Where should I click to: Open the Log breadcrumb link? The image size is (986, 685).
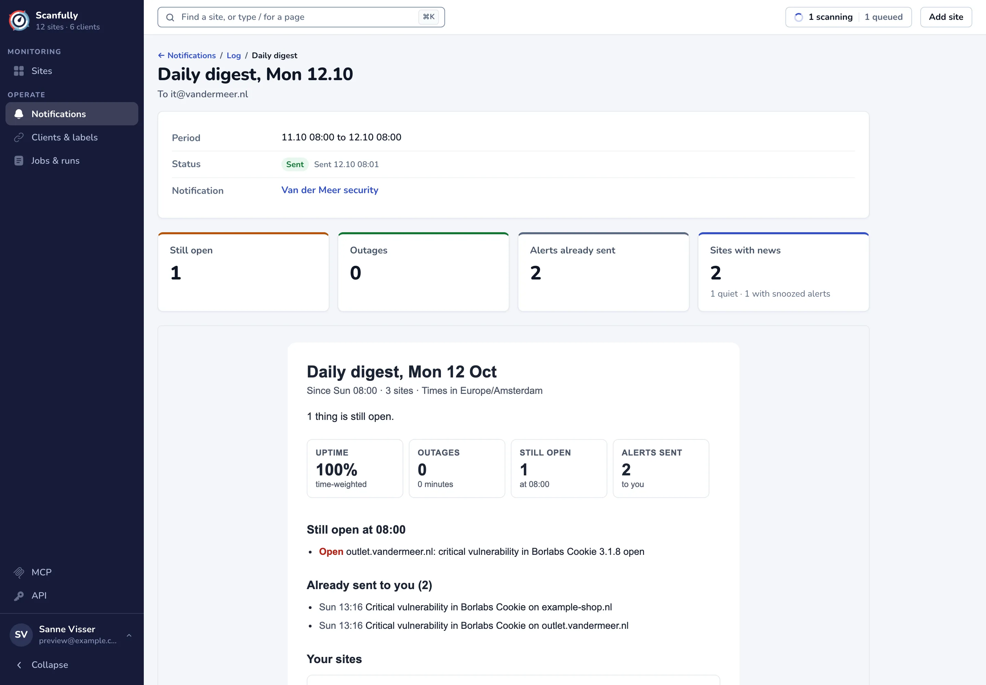click(x=233, y=55)
